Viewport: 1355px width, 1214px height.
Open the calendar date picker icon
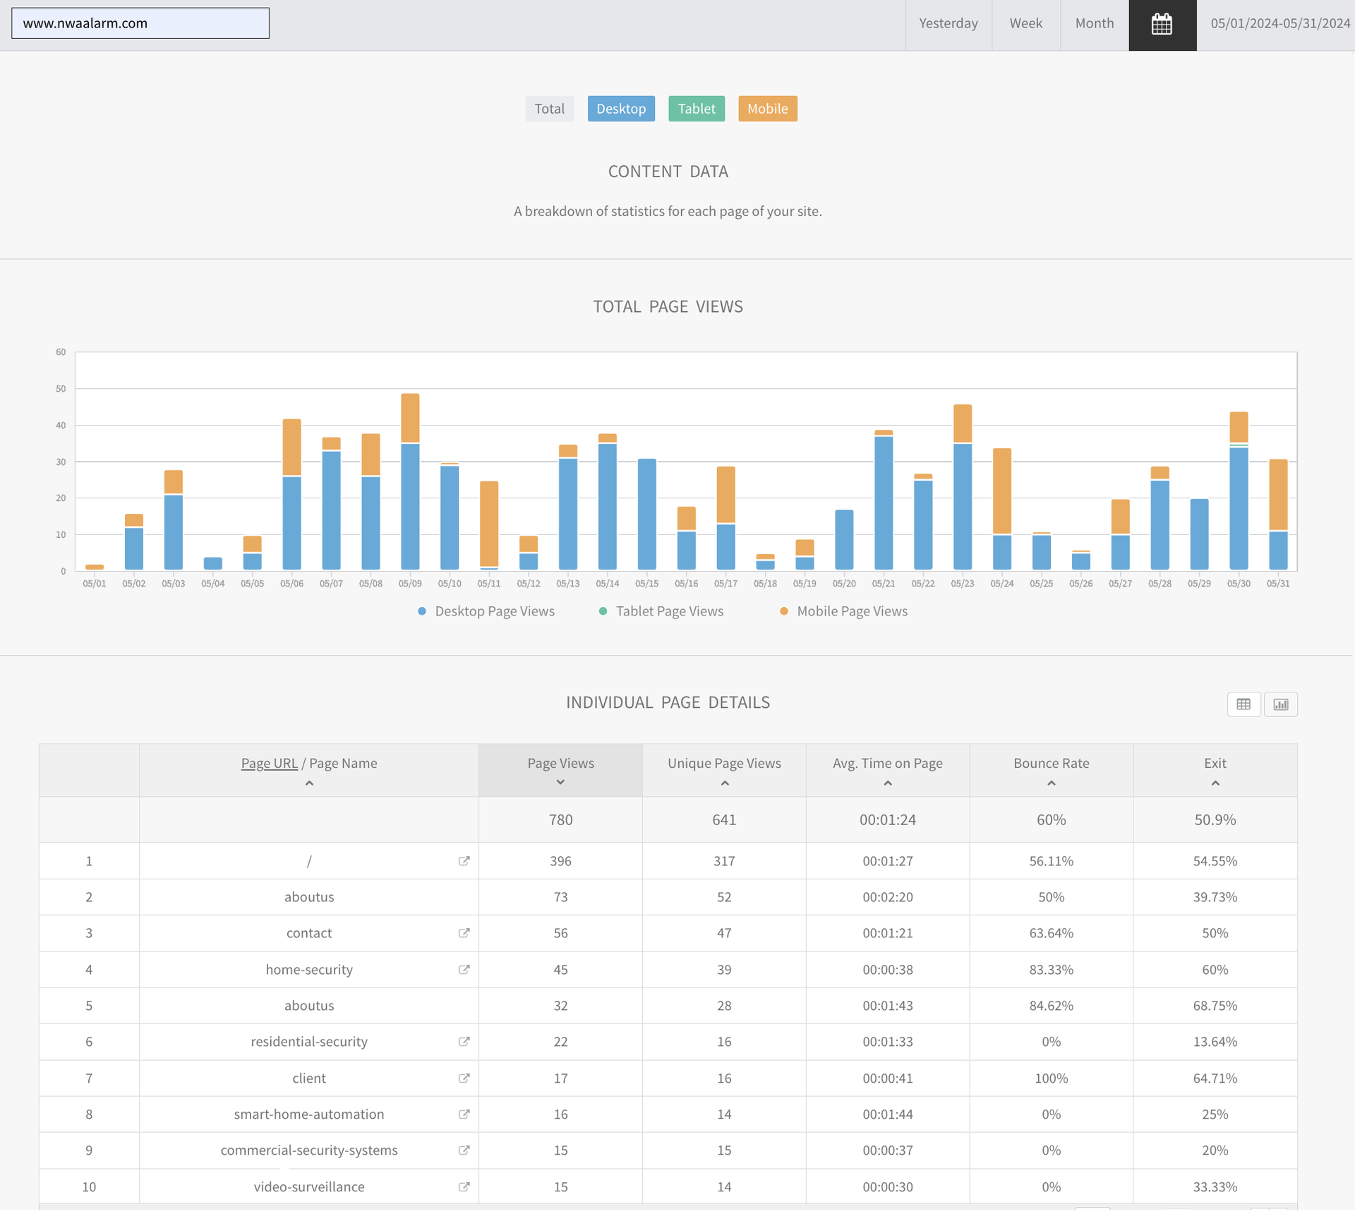point(1162,25)
